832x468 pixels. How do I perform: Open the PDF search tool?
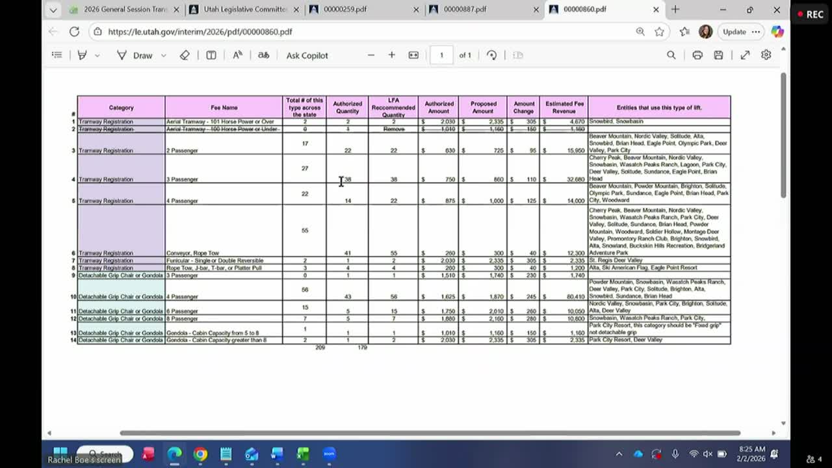pos(671,55)
